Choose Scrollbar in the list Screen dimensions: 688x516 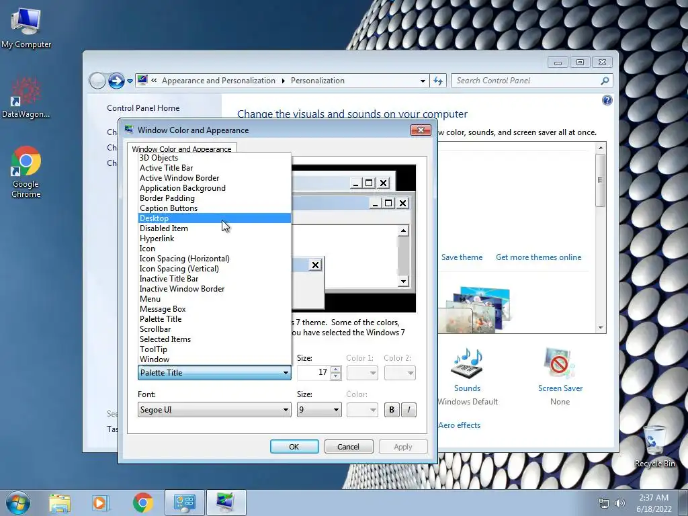pos(214,329)
